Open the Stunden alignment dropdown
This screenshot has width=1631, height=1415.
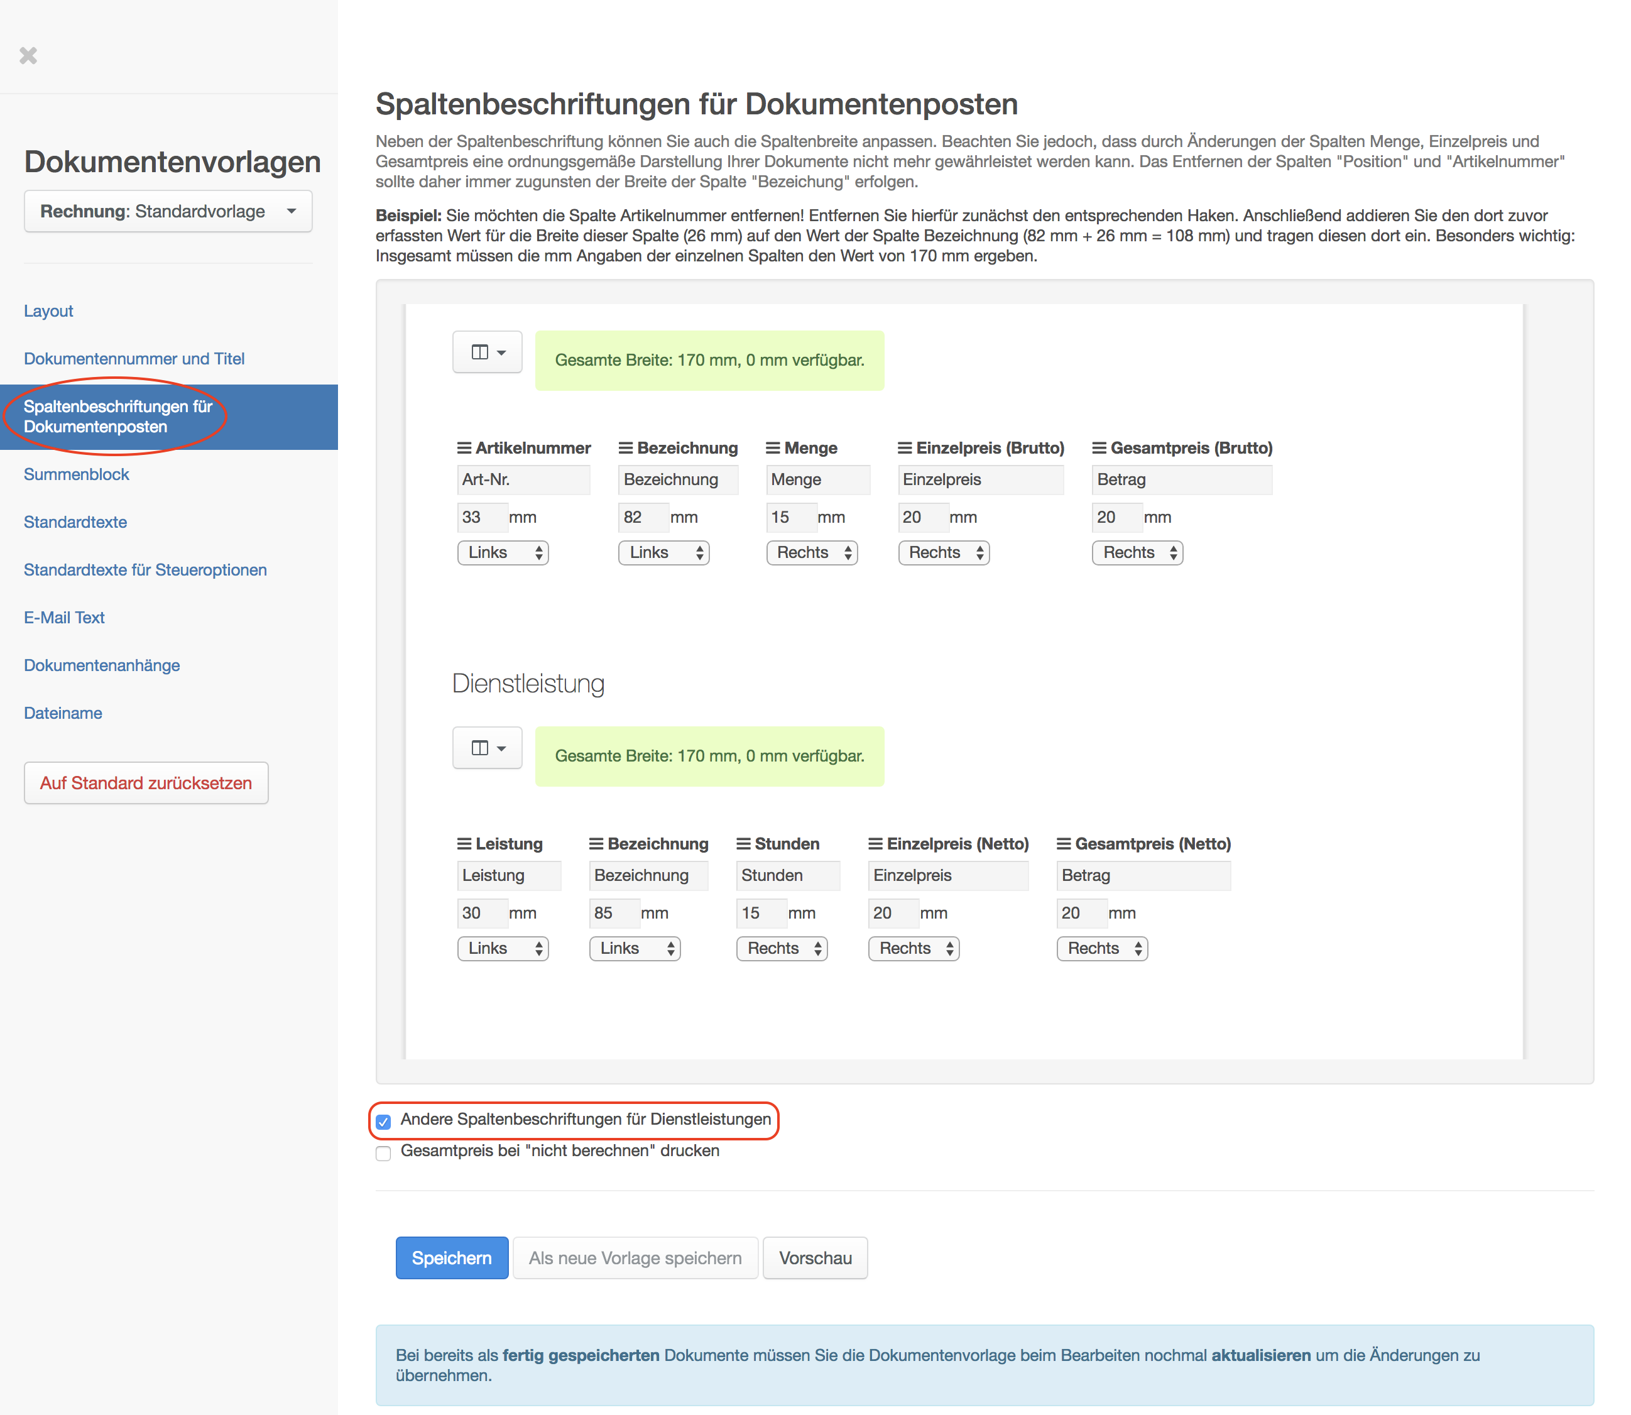(782, 948)
